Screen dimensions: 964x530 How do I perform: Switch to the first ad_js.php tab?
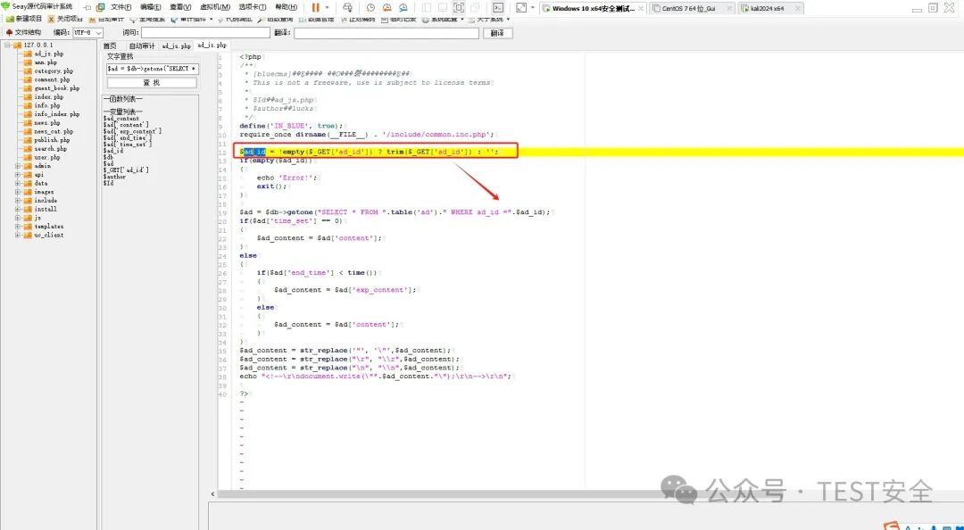pos(176,46)
